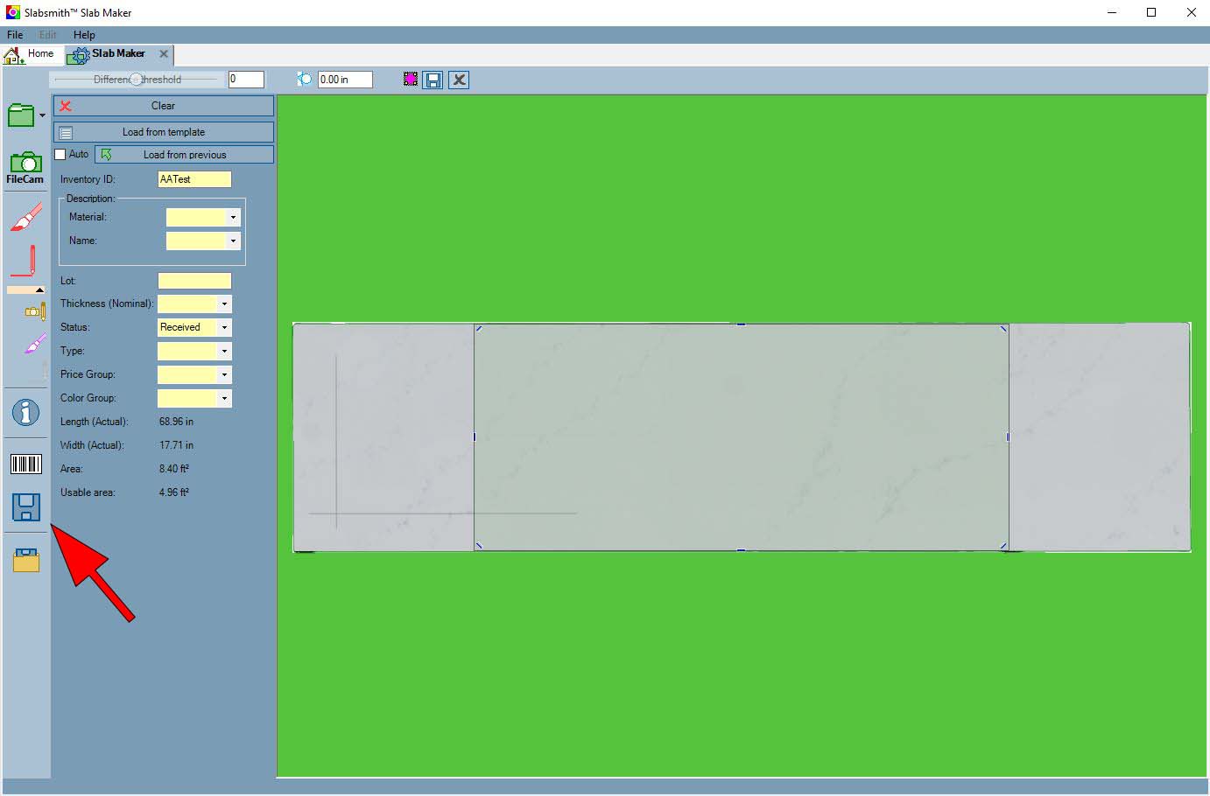Open the FileCam camera capture tool

tap(25, 167)
